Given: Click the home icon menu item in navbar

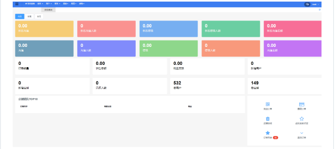Looking at the screenshot, I should (x=30, y=4).
